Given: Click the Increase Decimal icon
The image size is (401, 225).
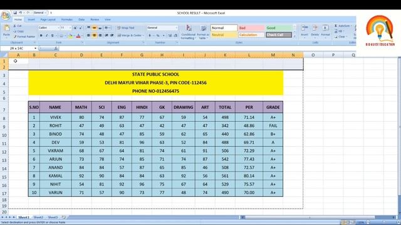Looking at the screenshot, I should [170, 36].
